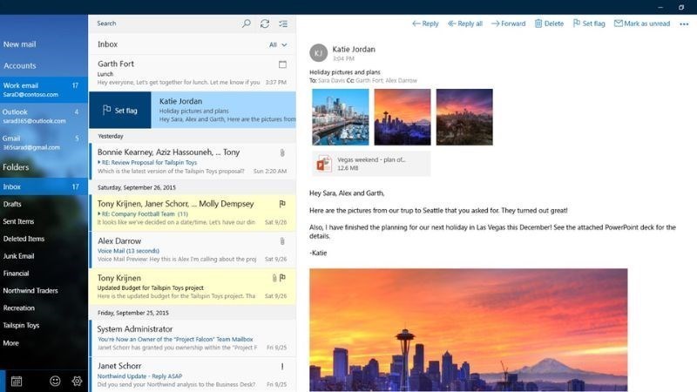This screenshot has width=697, height=392.
Task: Open Alex Darrow's Voice Mail message
Action: point(193,250)
